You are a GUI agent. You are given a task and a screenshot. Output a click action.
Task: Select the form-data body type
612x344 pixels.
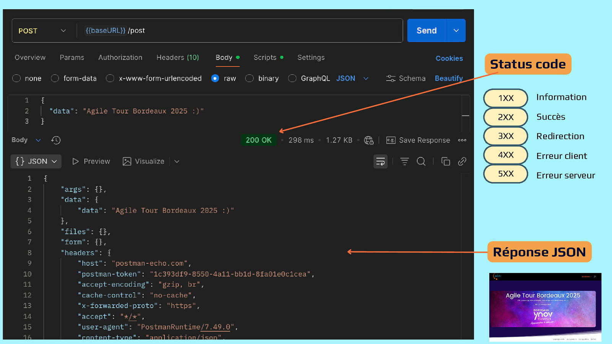click(55, 78)
